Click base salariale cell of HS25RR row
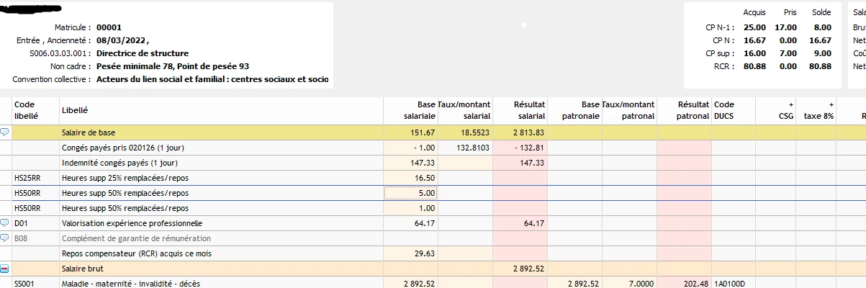This screenshot has height=288, width=866. 411,178
